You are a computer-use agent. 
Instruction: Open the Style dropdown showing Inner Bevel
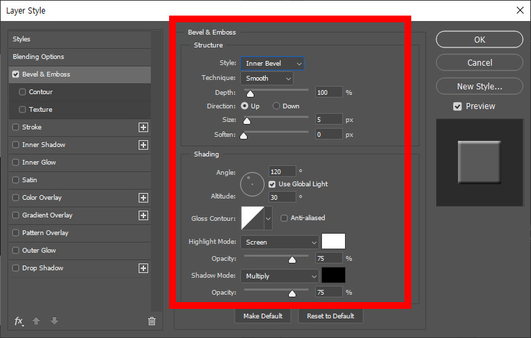[273, 64]
